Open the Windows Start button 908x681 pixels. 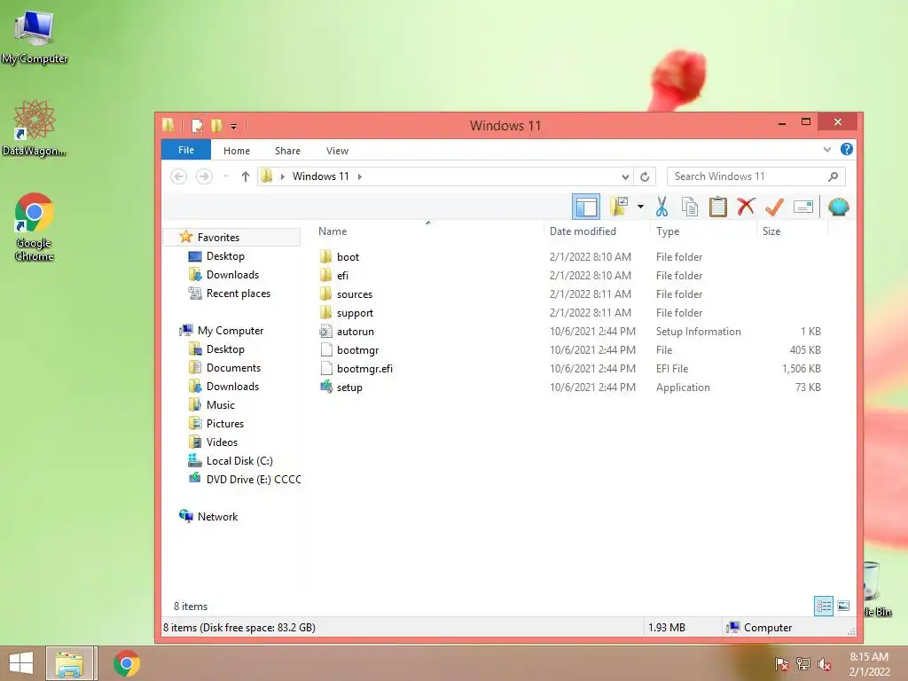click(21, 663)
